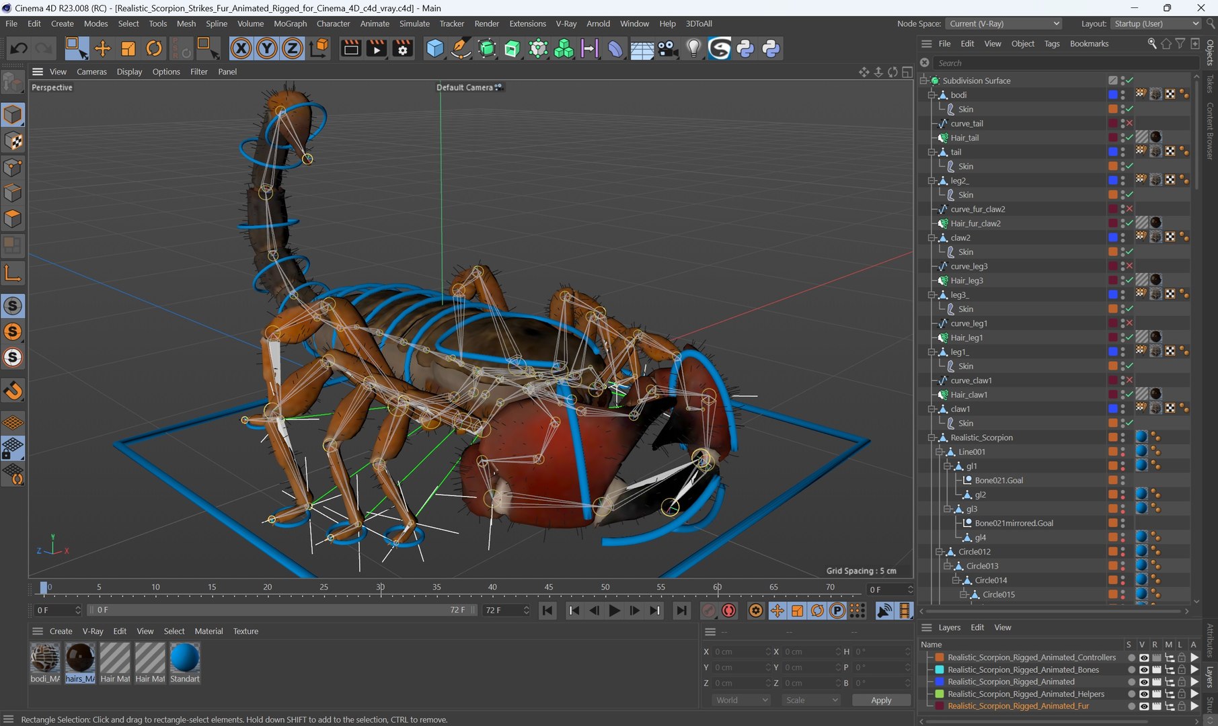Add a Cube primitive object
Screen dimensions: 1218x726
tap(435, 48)
